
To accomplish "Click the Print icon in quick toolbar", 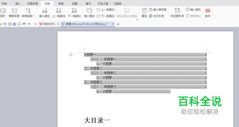I will (x=14, y=24).
